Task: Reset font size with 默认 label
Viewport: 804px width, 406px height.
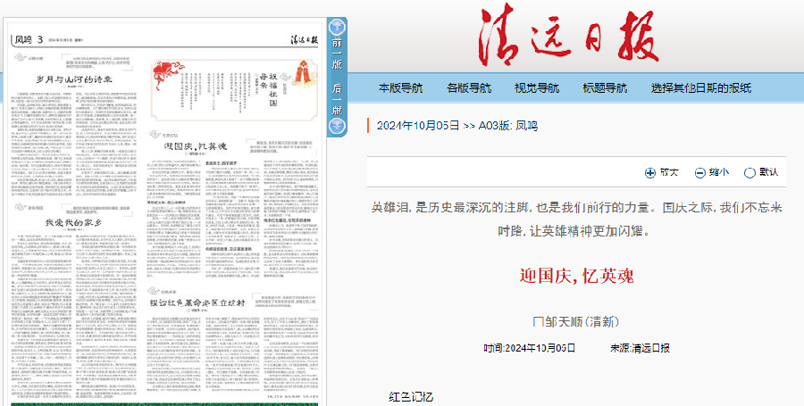Action: 768,172
